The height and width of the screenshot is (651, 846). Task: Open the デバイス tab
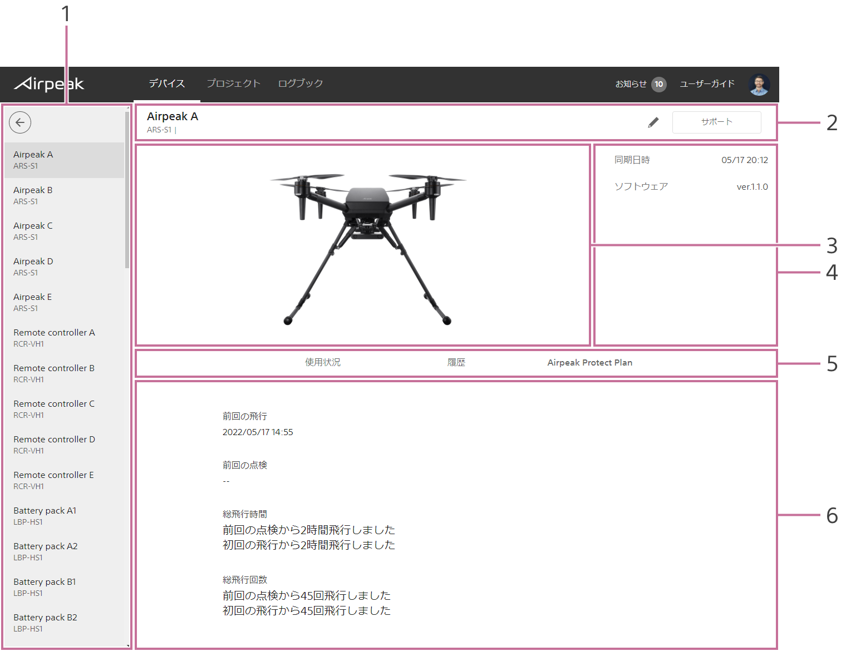coord(166,83)
